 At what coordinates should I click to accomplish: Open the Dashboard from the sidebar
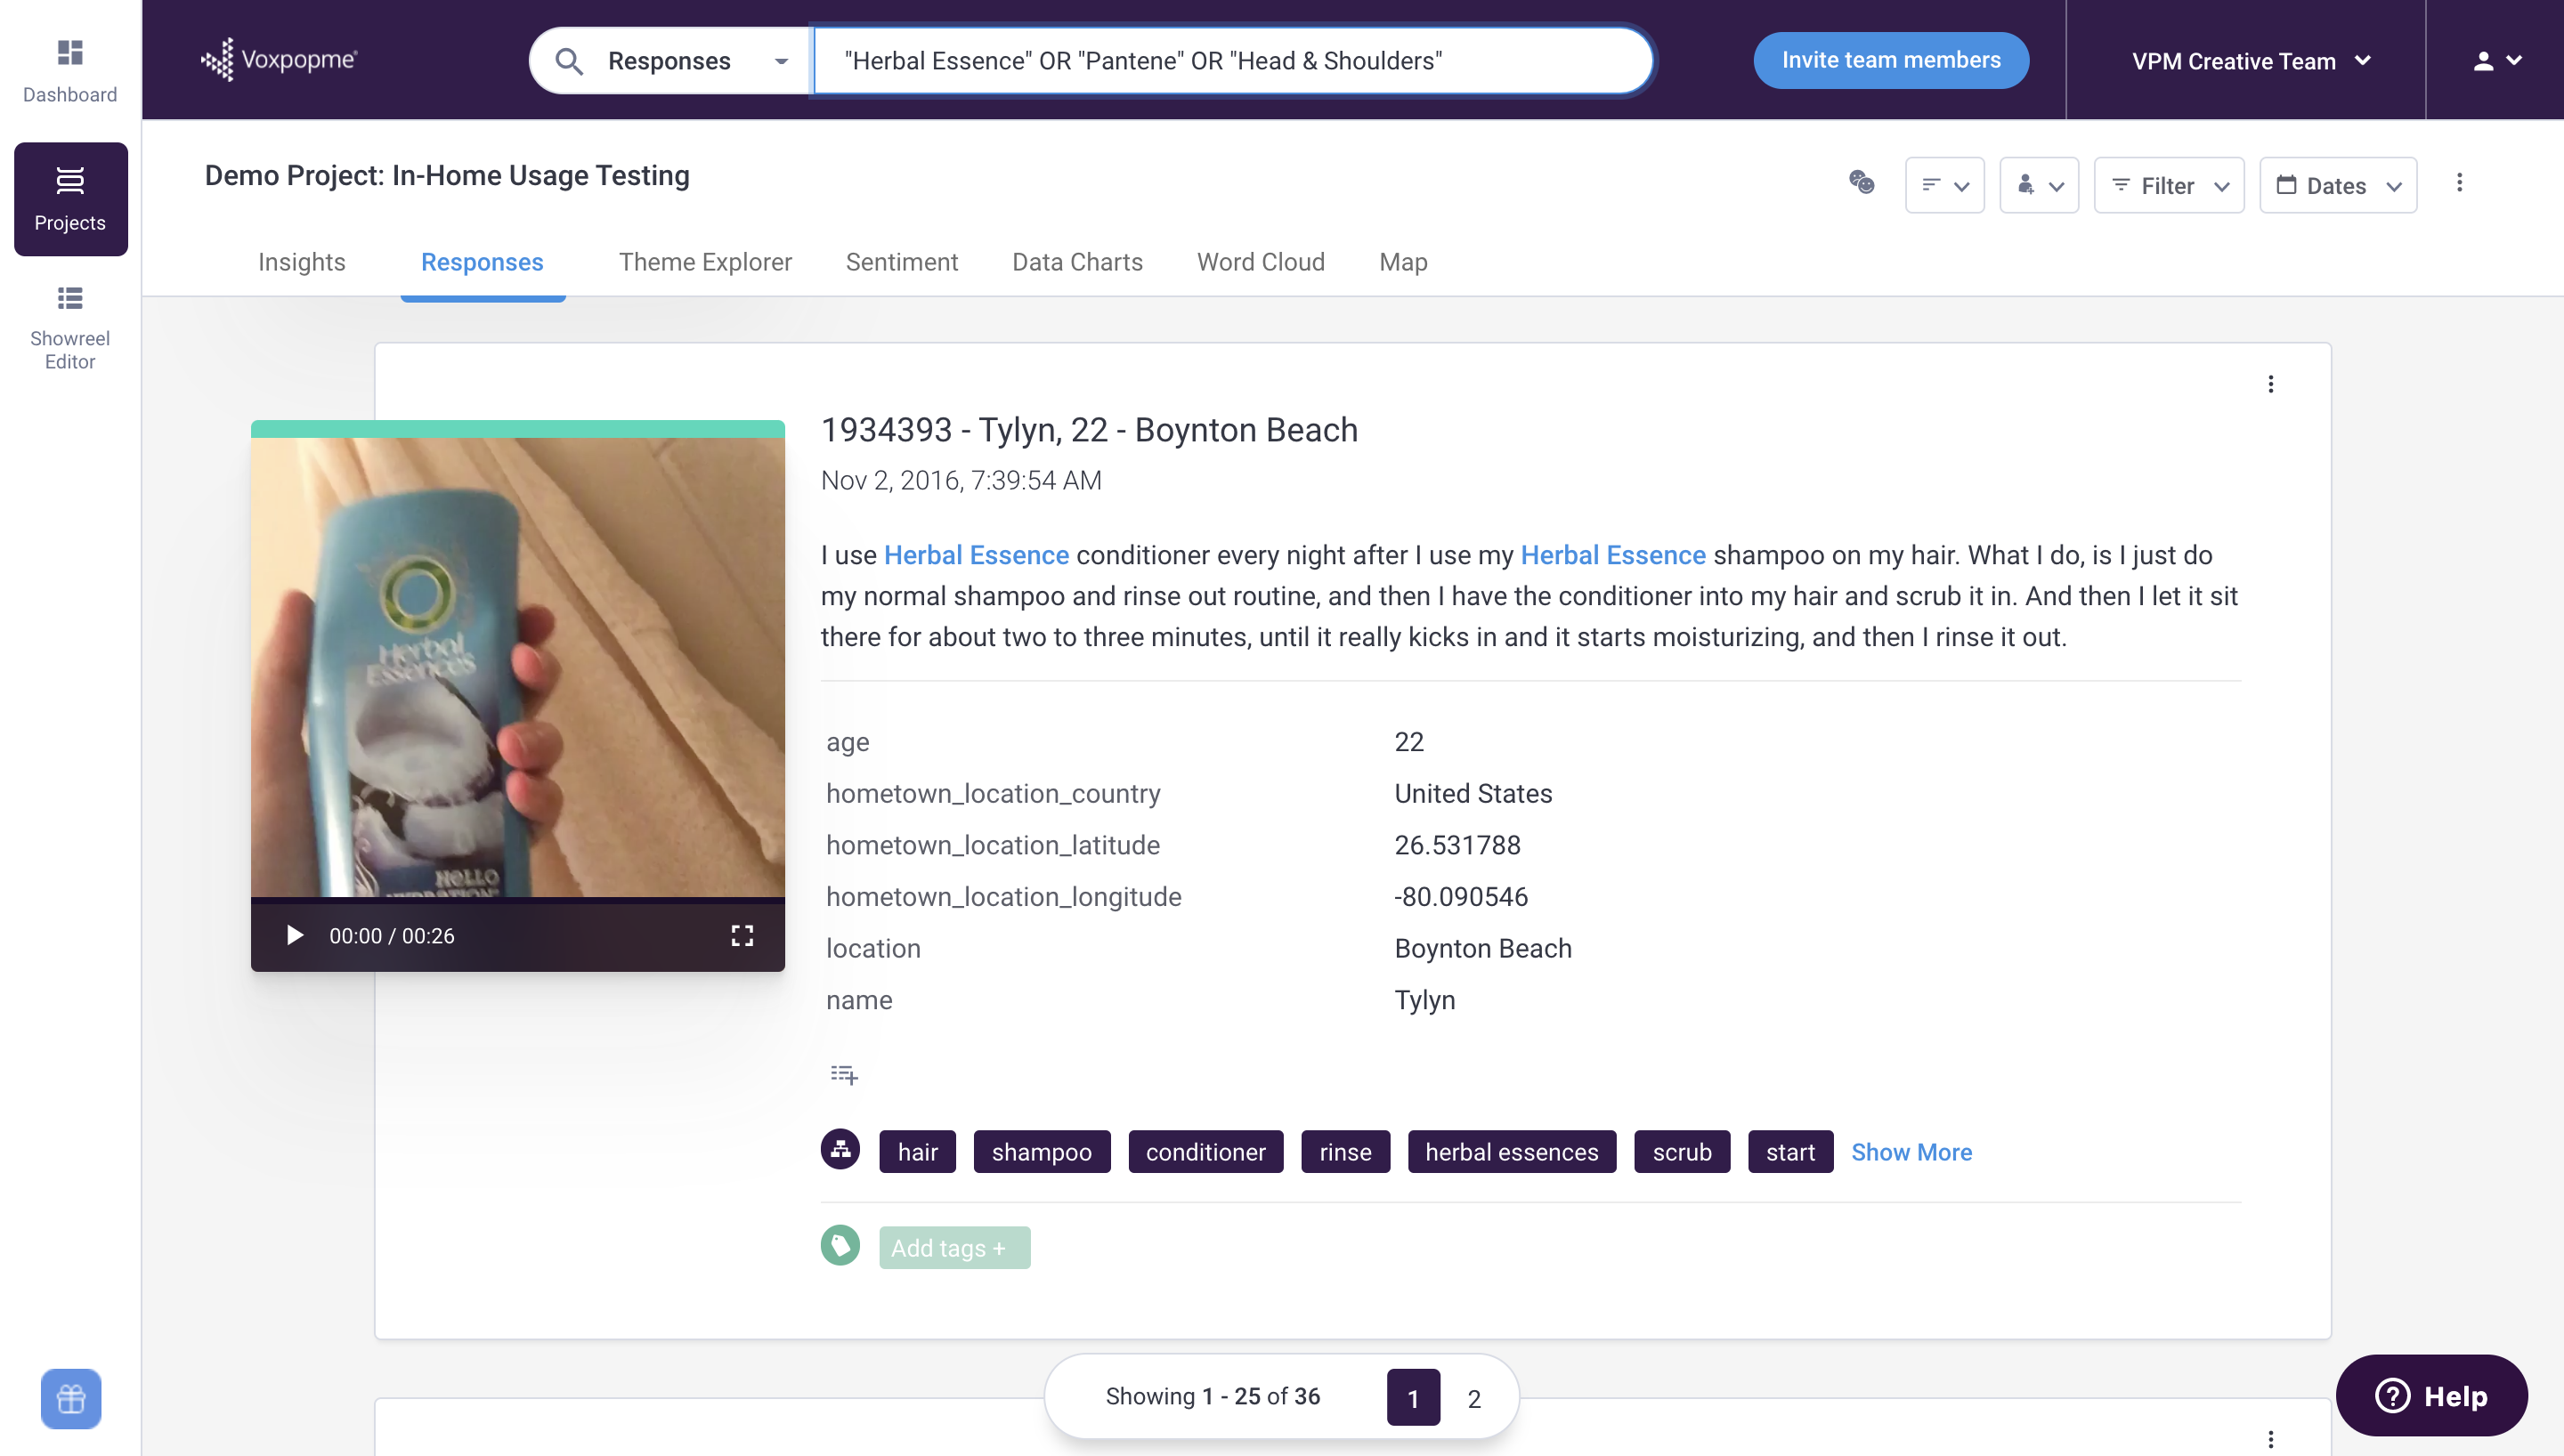(x=70, y=70)
